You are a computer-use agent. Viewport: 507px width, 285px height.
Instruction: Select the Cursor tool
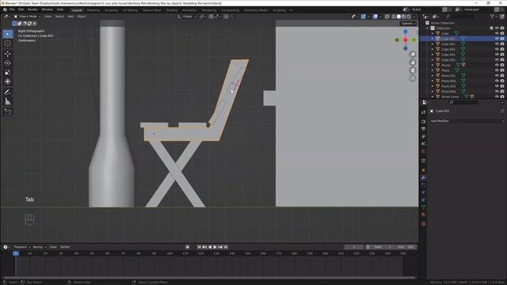tap(8, 44)
